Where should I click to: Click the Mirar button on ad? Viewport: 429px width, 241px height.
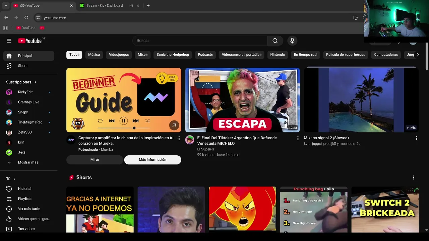click(x=95, y=160)
